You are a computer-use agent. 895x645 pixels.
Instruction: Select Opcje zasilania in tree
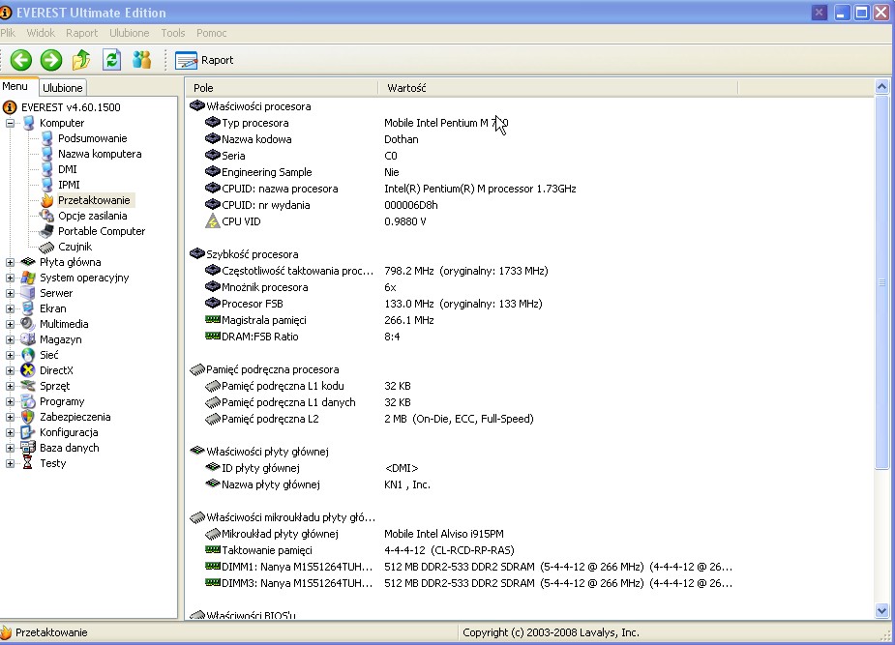[92, 216]
